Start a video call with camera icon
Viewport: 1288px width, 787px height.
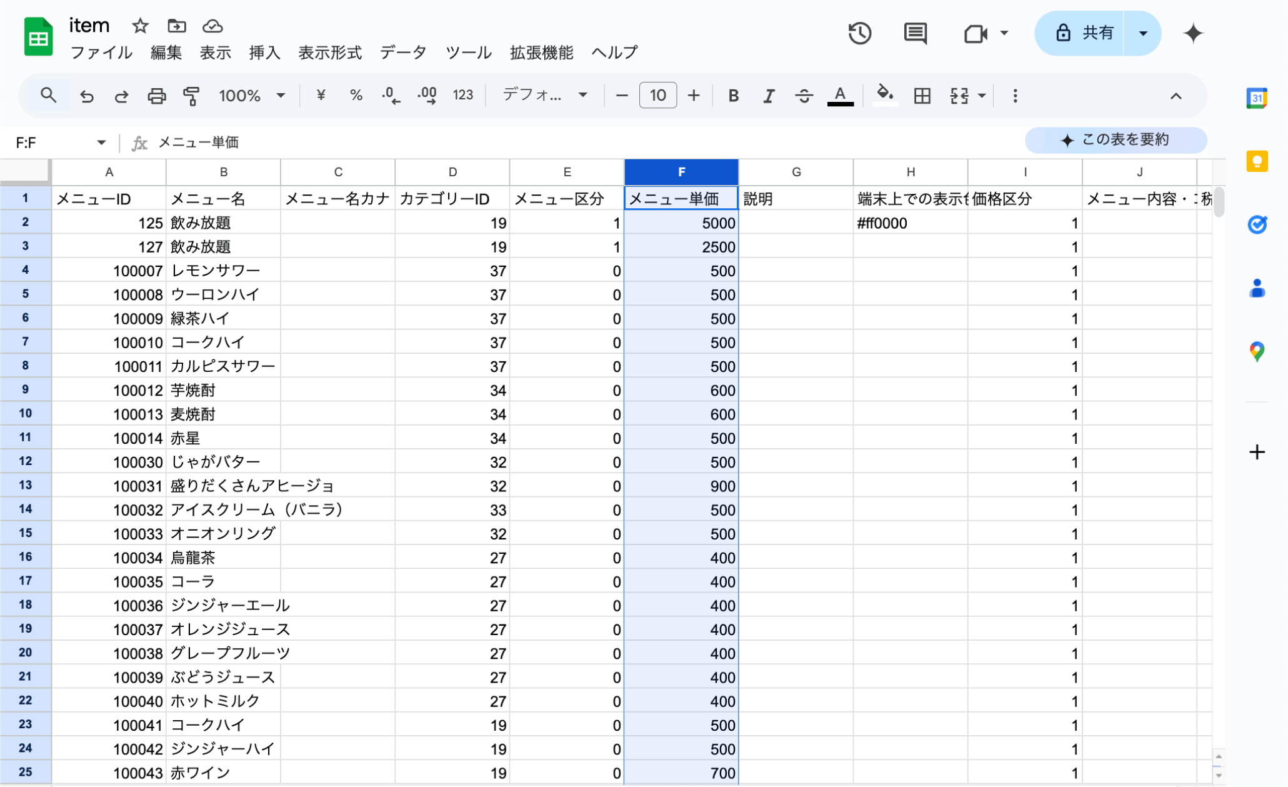tap(975, 33)
